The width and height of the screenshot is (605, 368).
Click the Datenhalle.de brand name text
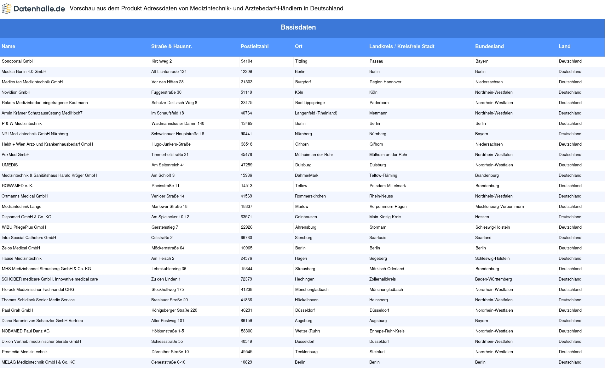[x=39, y=9]
